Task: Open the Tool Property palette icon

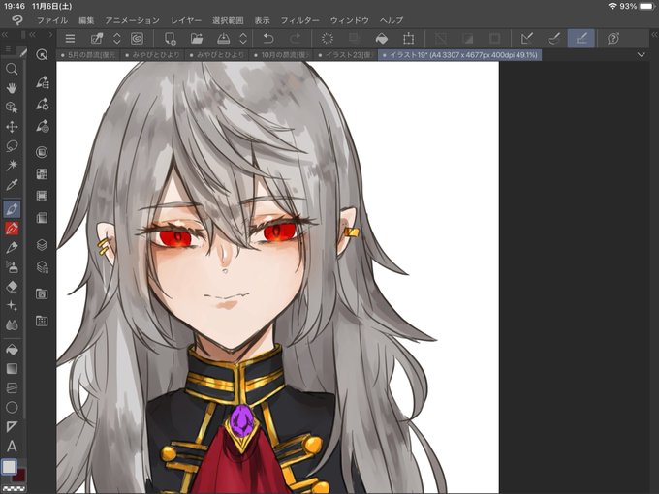Action: 42,104
